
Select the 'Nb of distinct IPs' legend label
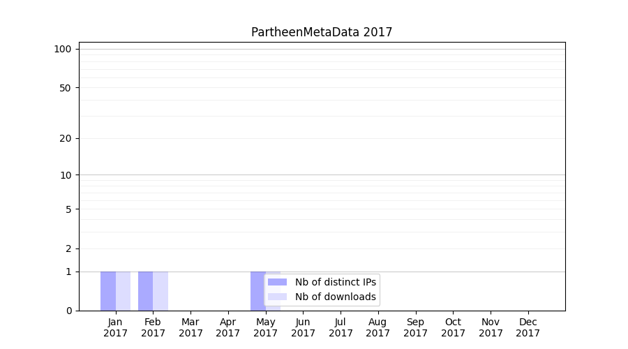tap(335, 282)
